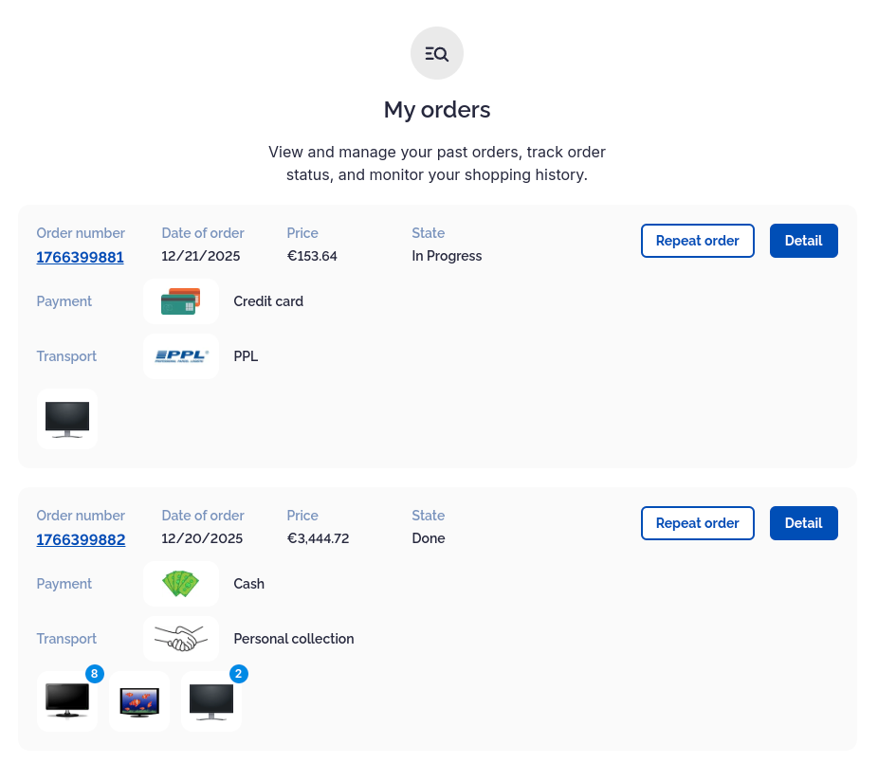View Detail of the €153.64 order

803,241
